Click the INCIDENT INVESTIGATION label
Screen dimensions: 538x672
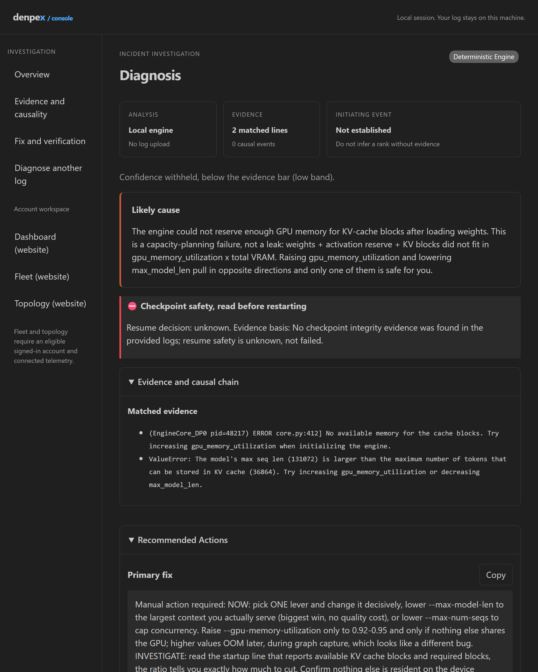(x=159, y=53)
